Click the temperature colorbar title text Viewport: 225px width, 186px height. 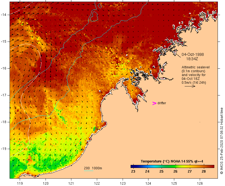click(x=172, y=161)
